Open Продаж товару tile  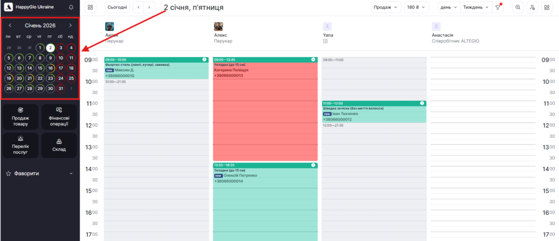point(20,117)
